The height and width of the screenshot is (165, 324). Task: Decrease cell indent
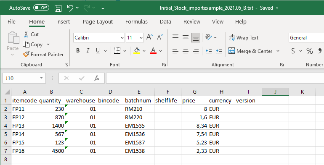pos(209,50)
